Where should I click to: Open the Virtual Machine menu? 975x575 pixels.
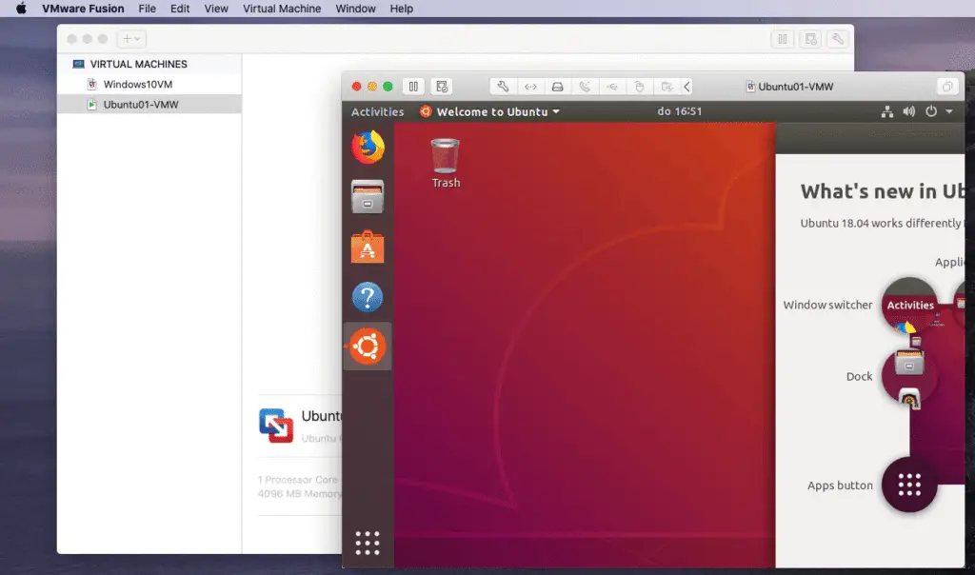click(282, 9)
